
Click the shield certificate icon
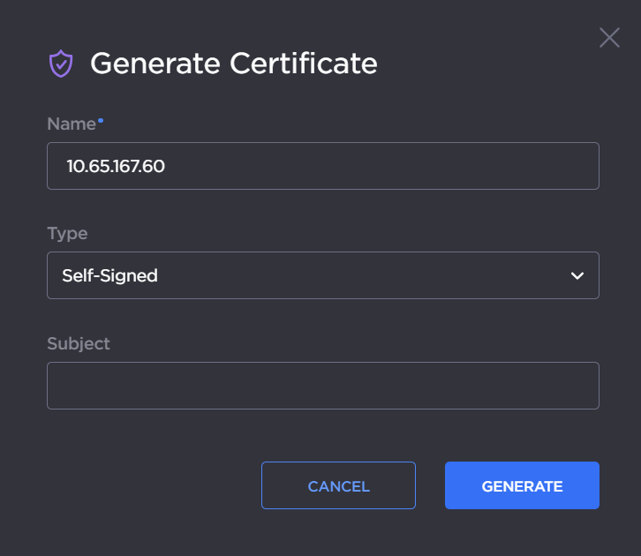61,64
